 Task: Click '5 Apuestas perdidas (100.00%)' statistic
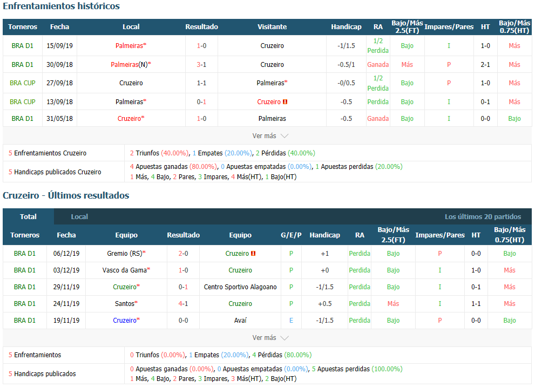tap(357, 369)
